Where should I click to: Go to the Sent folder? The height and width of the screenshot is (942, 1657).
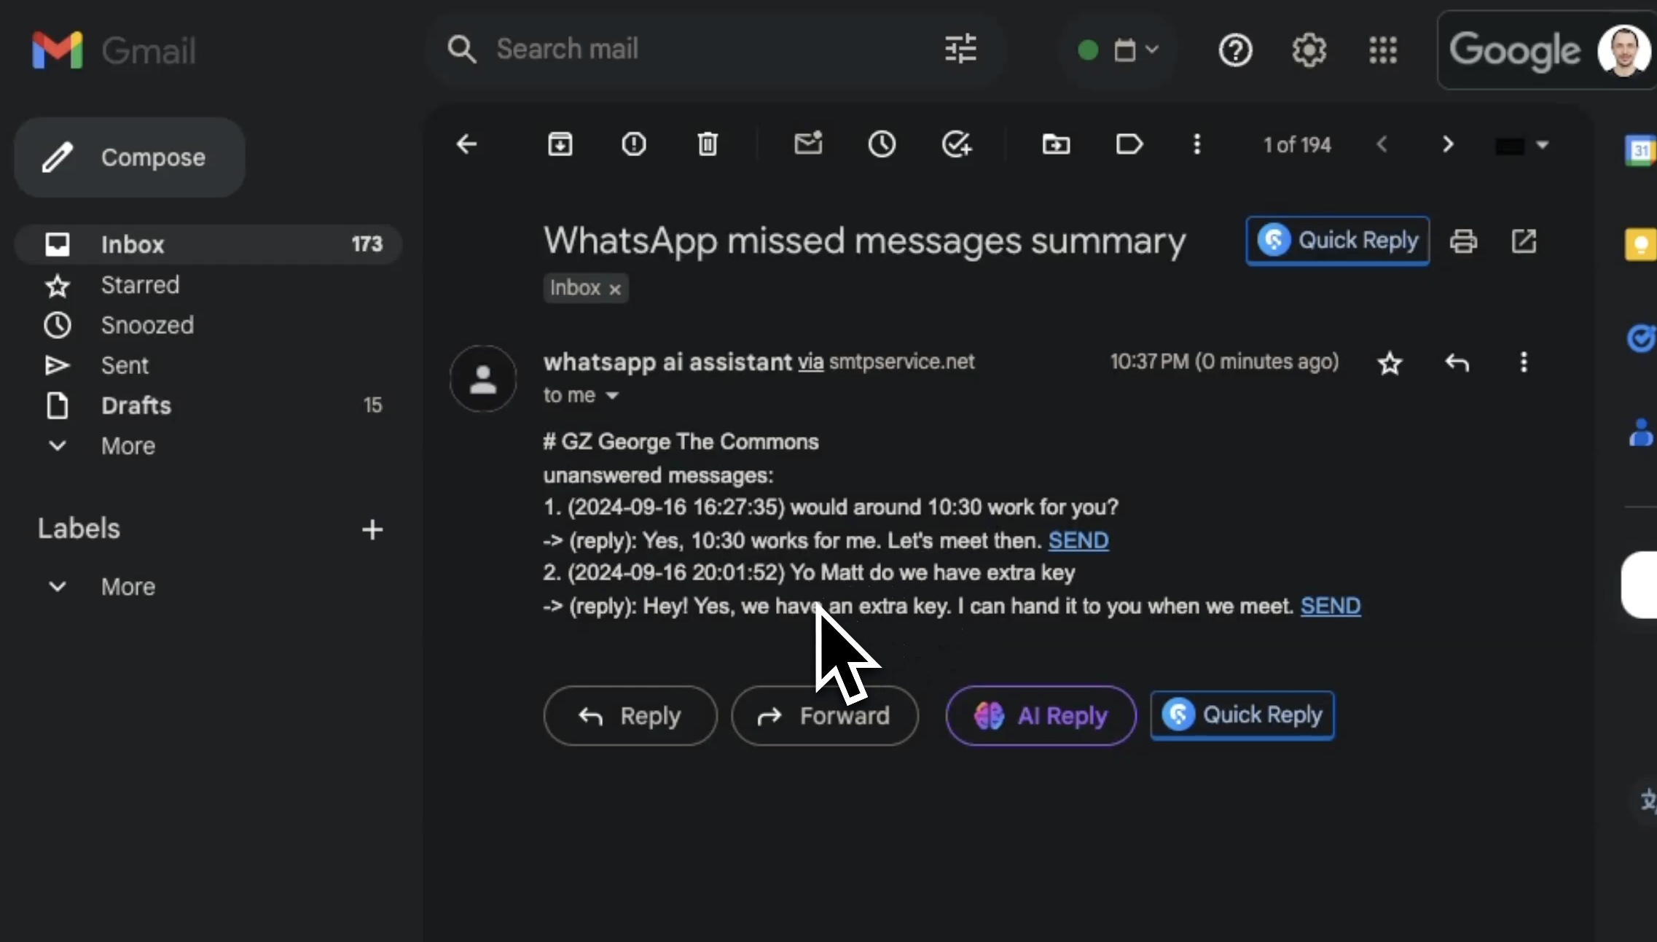click(x=125, y=365)
